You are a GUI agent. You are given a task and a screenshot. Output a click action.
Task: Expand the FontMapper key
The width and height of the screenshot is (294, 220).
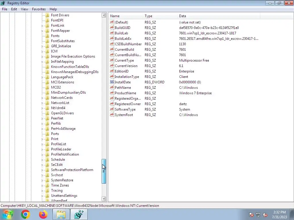tap(42, 31)
